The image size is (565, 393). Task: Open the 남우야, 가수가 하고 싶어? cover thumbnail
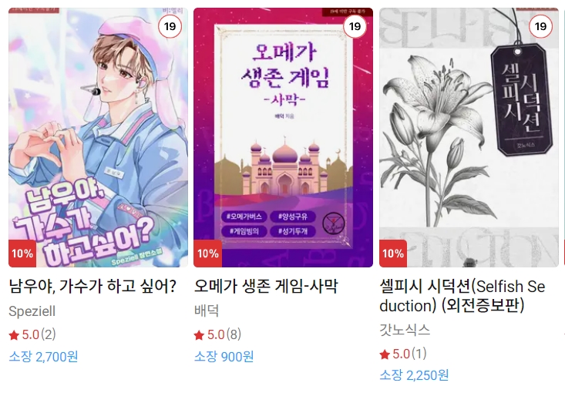tap(98, 138)
